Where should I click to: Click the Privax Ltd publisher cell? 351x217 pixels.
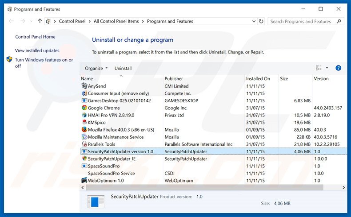(174, 115)
